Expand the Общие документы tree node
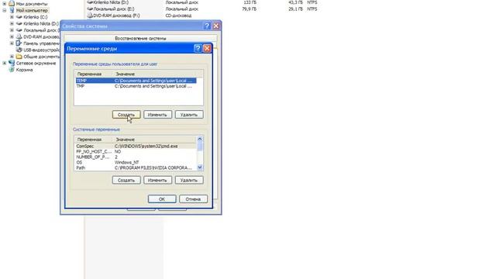The image size is (496, 279). coord(12,57)
